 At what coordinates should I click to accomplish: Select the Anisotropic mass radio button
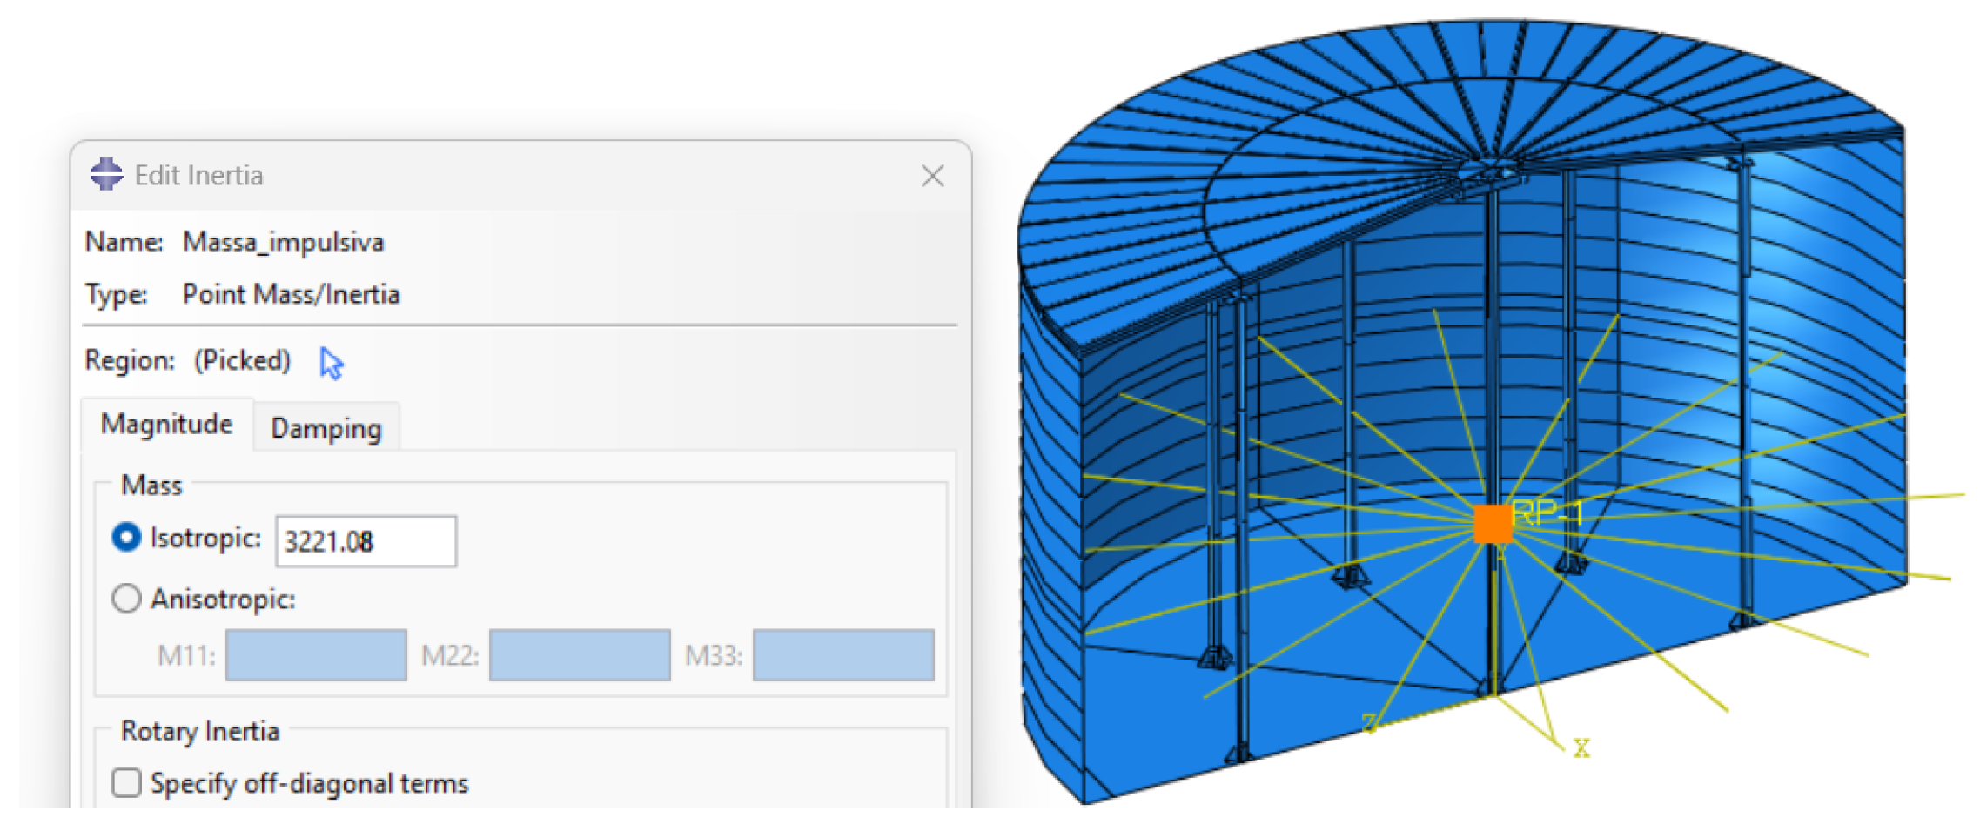coord(126,599)
